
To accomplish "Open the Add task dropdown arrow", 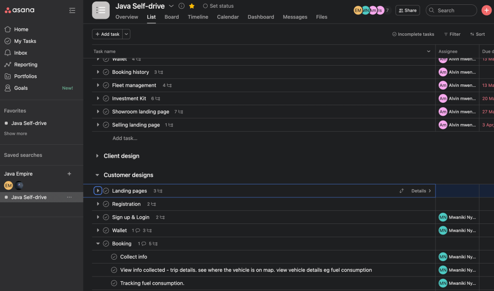I will tap(127, 34).
